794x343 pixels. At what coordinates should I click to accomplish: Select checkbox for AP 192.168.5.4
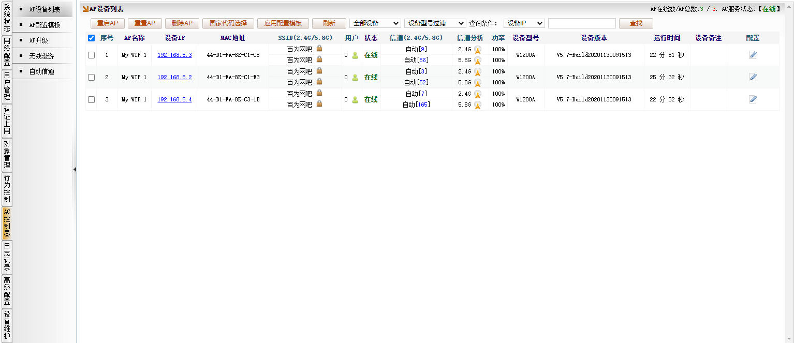(92, 99)
